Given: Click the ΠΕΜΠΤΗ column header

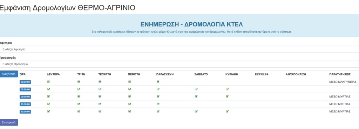Looking at the screenshot, I should tap(134, 74).
